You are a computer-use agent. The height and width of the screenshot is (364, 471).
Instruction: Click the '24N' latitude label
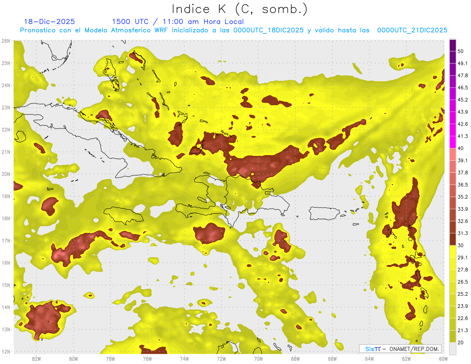[x=5, y=85]
